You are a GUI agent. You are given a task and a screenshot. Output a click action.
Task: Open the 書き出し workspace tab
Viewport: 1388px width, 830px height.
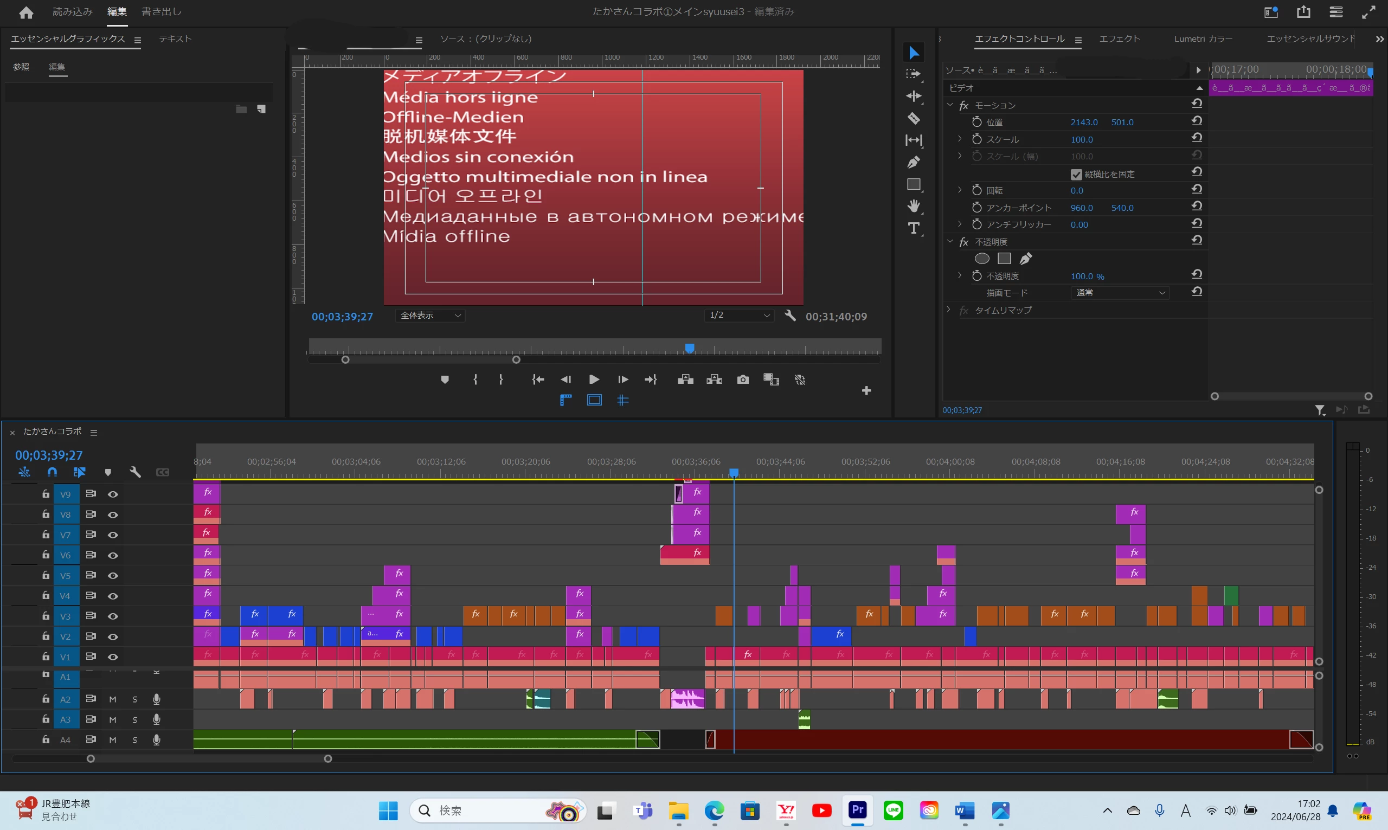[x=161, y=12]
